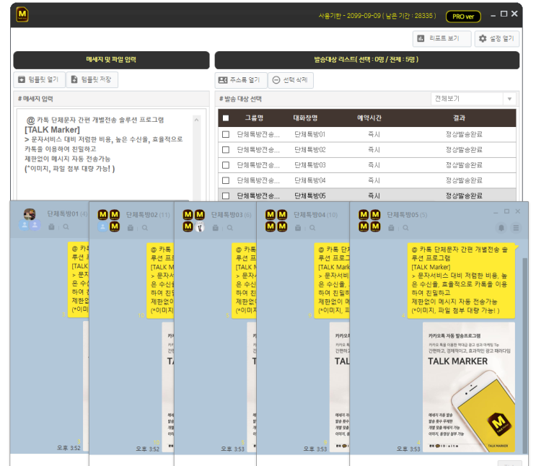536x466 pixels.
Task: Click calendar icon in 단체톡방01 chat window
Action: coord(51,227)
